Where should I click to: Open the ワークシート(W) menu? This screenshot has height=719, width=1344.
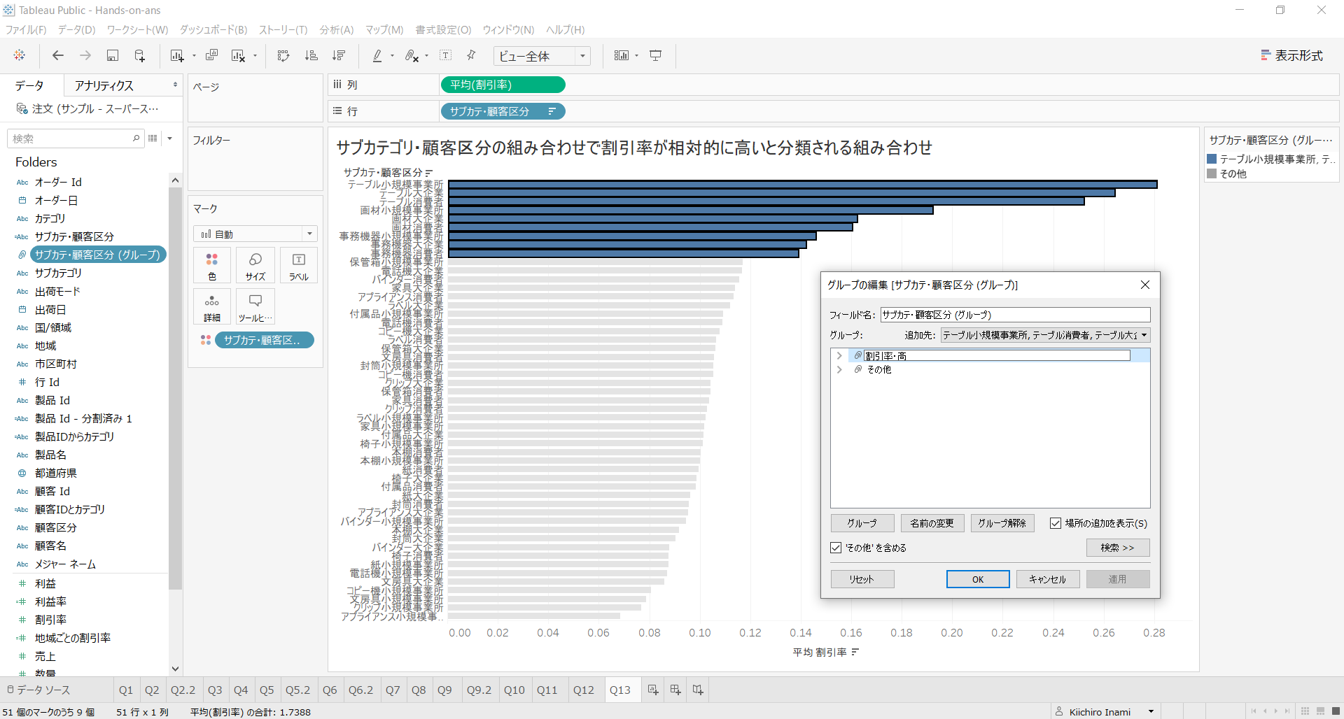(x=137, y=29)
